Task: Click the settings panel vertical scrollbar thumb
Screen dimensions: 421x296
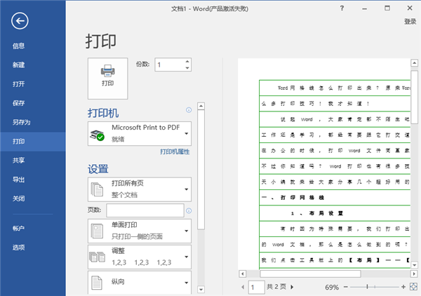Action: point(201,170)
